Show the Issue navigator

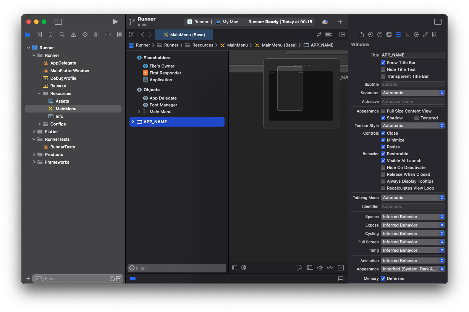pyautogui.click(x=73, y=34)
